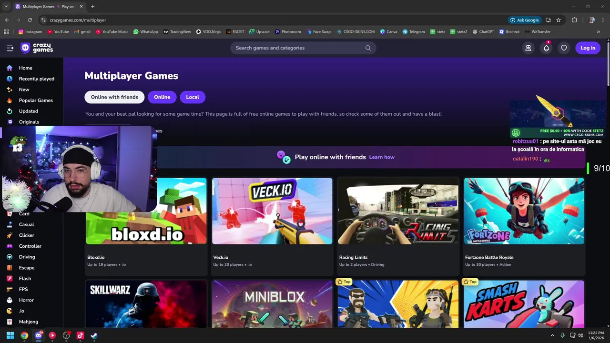
Task: Click the Mahjong category icon
Action: click(10, 322)
